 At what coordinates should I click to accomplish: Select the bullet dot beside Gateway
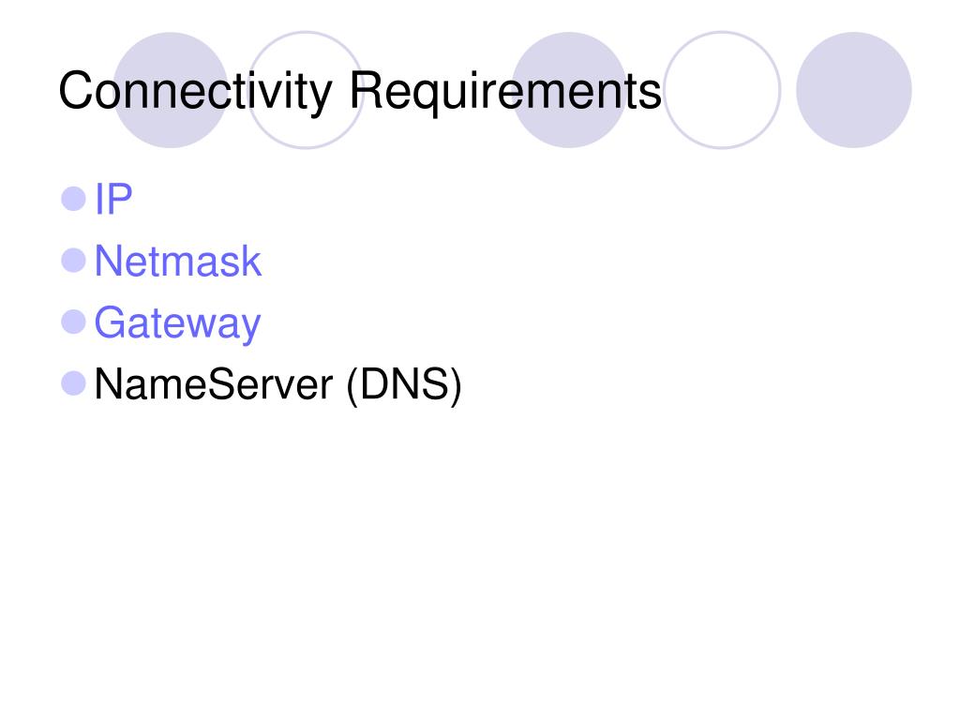click(73, 322)
